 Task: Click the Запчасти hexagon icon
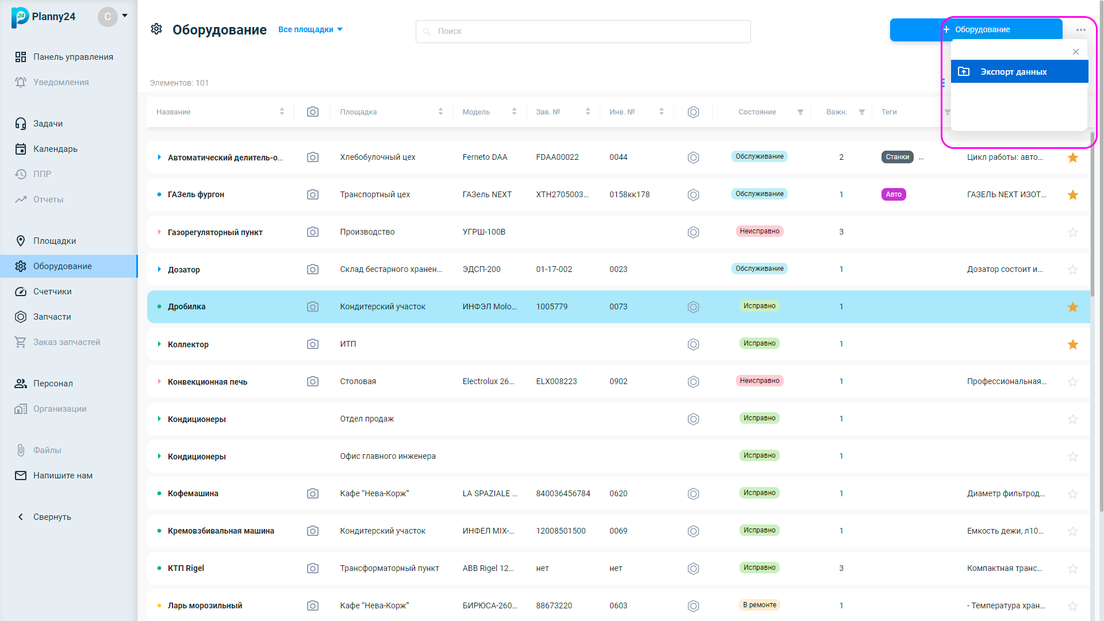pos(21,317)
